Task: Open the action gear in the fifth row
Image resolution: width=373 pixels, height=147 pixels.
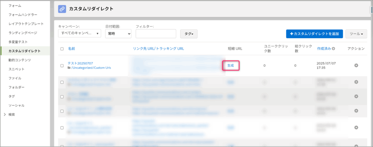Action: pyautogui.click(x=356, y=127)
